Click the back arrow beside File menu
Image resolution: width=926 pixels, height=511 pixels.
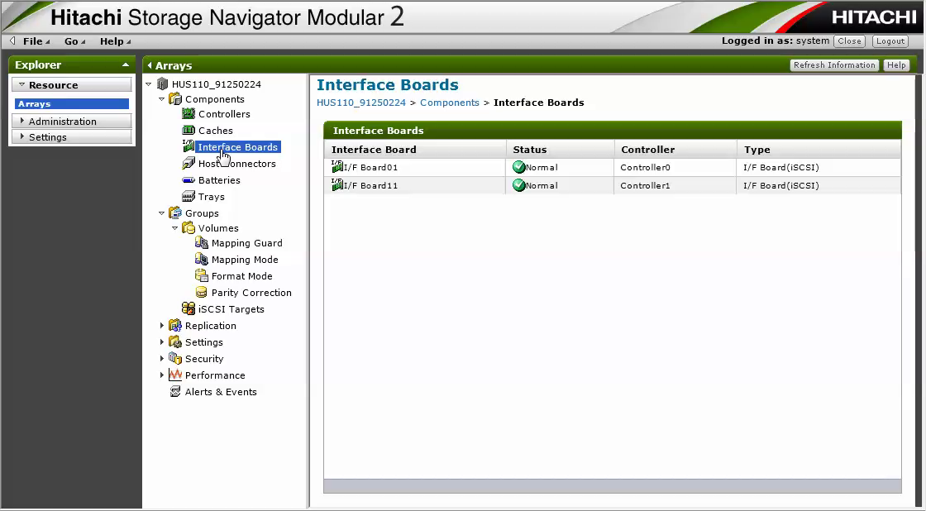pyautogui.click(x=13, y=41)
